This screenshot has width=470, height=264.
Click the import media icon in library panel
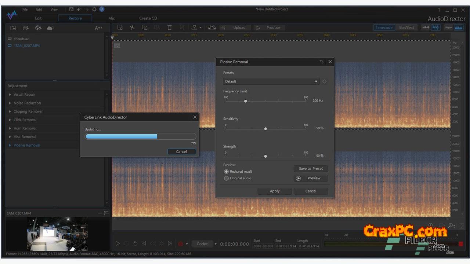[13, 28]
